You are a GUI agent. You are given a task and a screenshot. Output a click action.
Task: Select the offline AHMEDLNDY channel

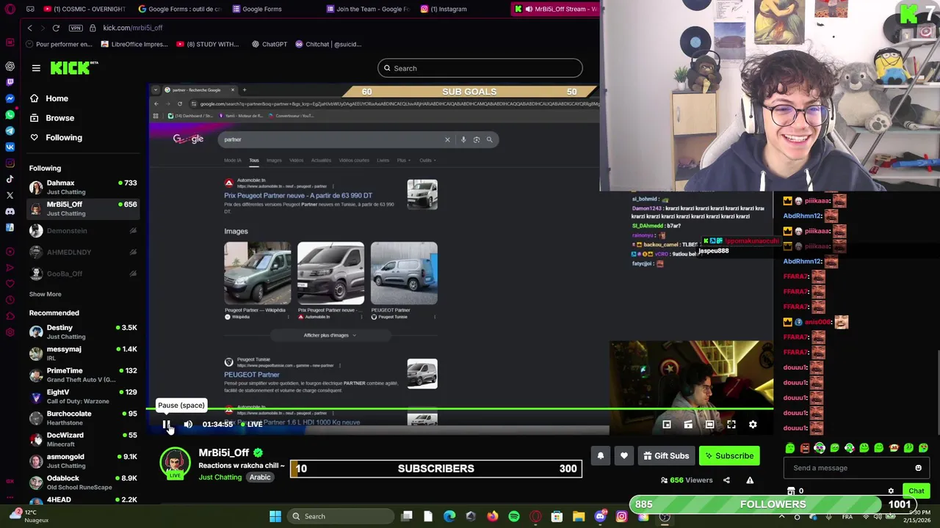pyautogui.click(x=83, y=252)
